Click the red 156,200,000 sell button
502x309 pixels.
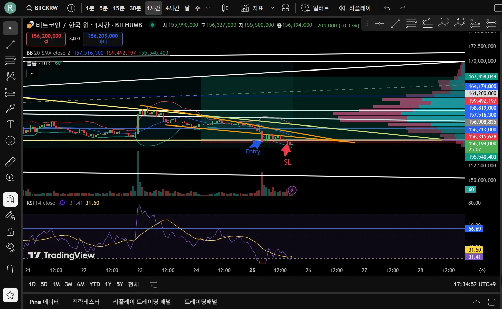pyautogui.click(x=46, y=39)
